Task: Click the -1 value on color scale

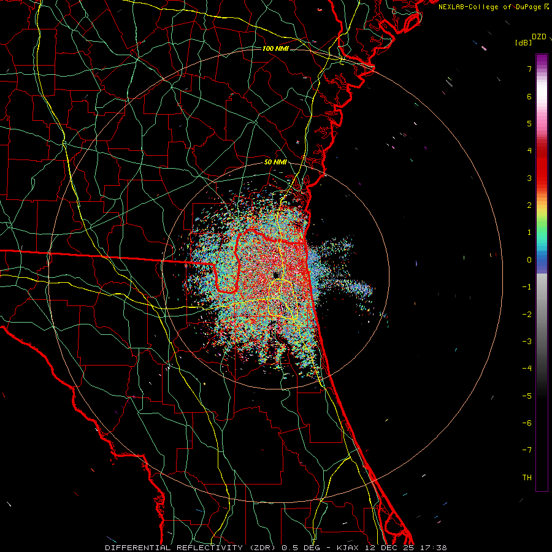Action: (527, 287)
